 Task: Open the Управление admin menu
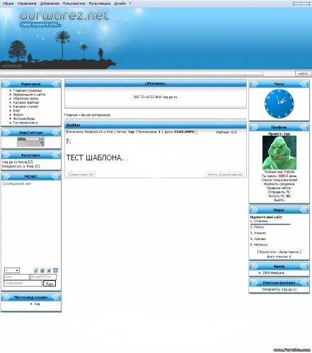point(27,4)
